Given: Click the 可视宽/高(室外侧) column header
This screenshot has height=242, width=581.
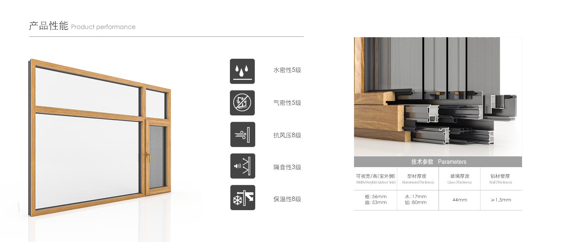Looking at the screenshot, I should [376, 179].
